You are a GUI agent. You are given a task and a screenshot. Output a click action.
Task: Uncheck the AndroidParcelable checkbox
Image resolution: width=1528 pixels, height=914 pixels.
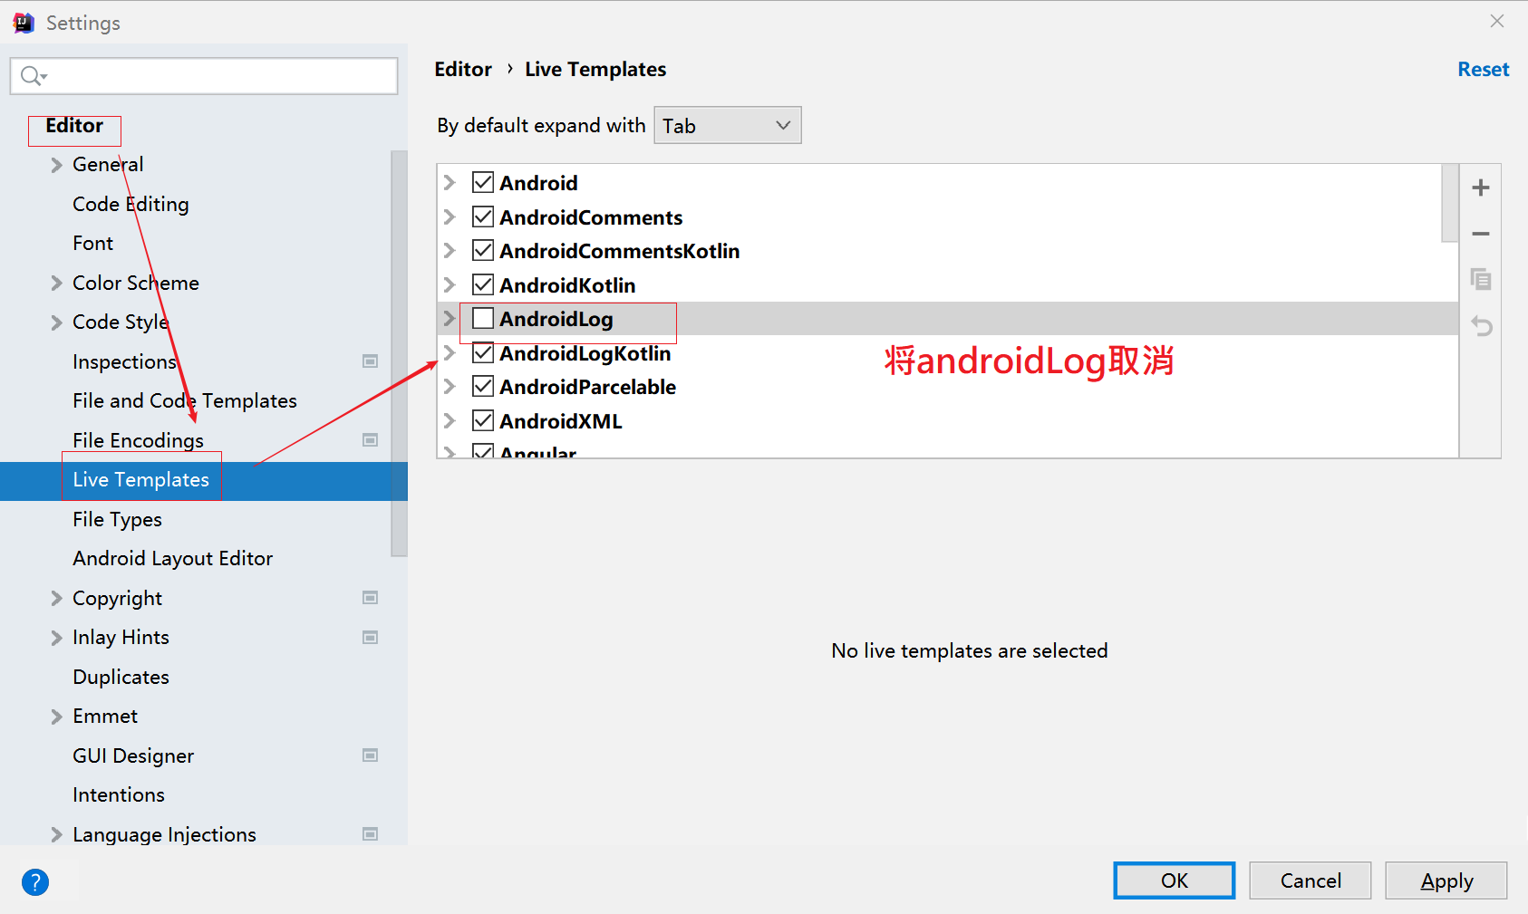[x=483, y=387]
